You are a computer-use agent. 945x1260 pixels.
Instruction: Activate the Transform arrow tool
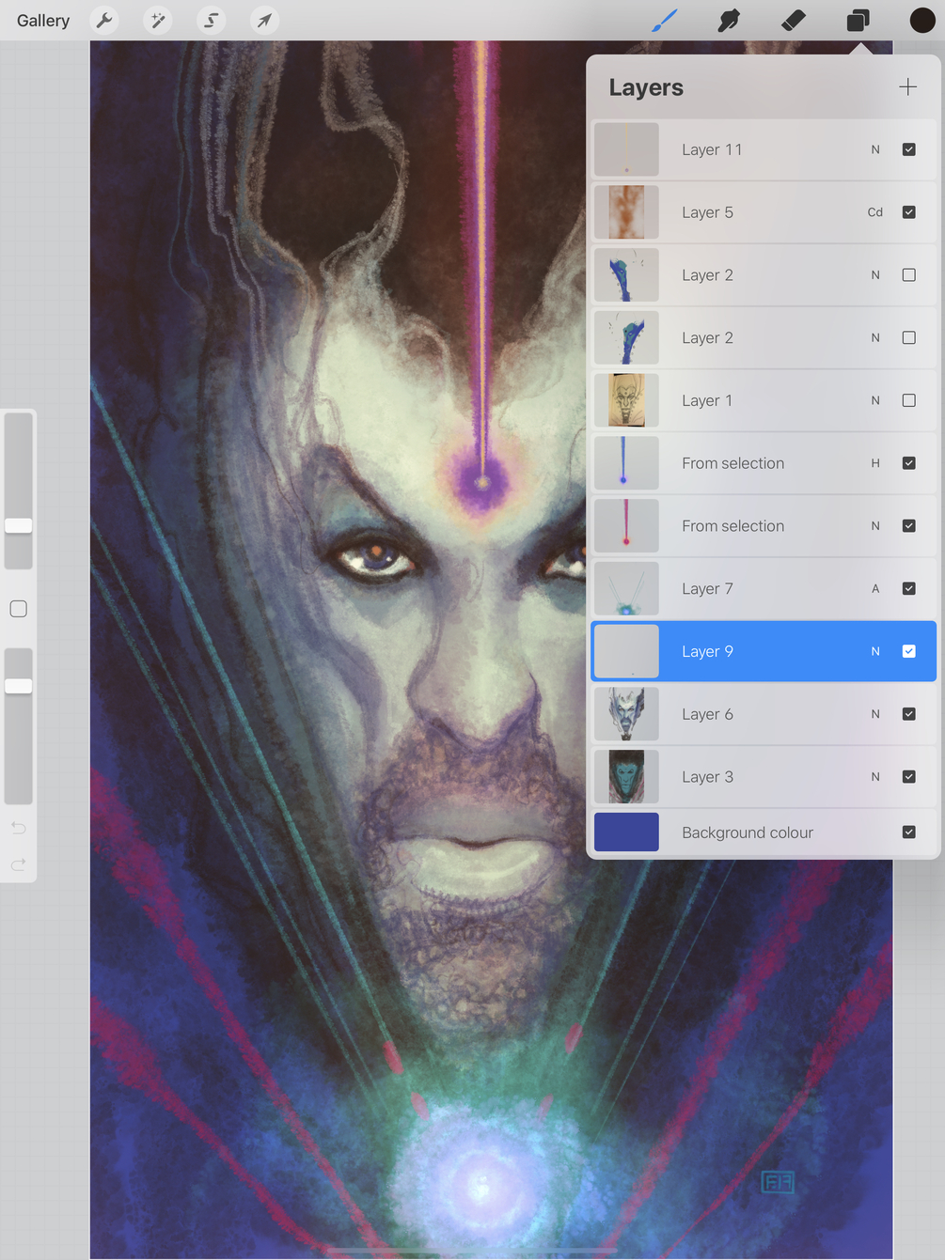point(265,20)
